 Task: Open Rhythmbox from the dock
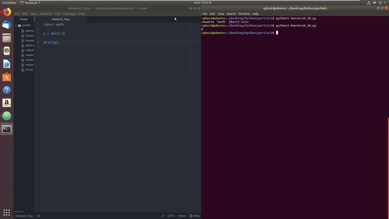pyautogui.click(x=7, y=51)
